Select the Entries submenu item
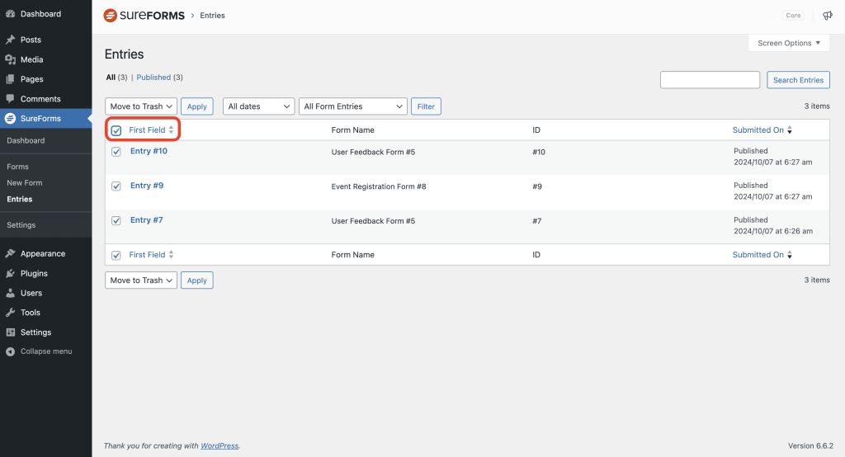845x457 pixels. click(20, 199)
